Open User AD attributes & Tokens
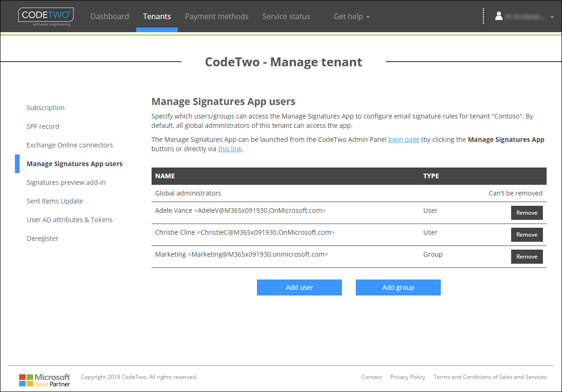562x392 pixels. point(69,220)
